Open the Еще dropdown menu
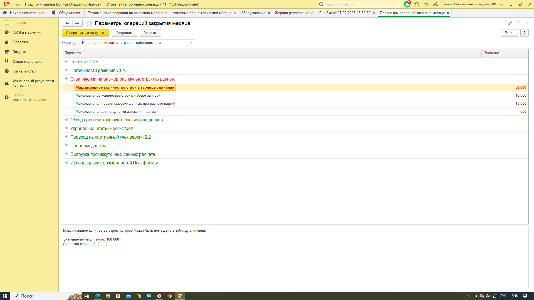The width and height of the screenshot is (534, 300). click(509, 33)
